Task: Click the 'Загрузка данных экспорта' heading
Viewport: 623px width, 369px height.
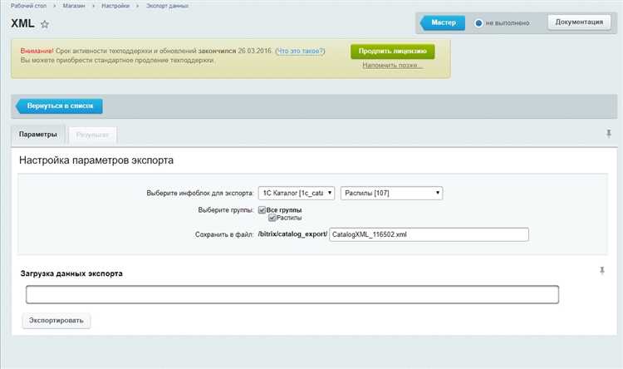Action: pyautogui.click(x=71, y=273)
